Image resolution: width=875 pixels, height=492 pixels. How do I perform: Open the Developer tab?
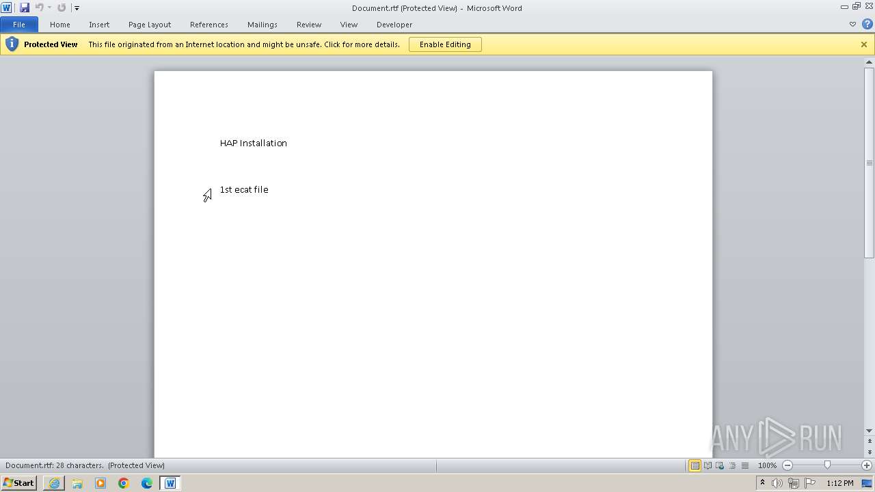(394, 25)
